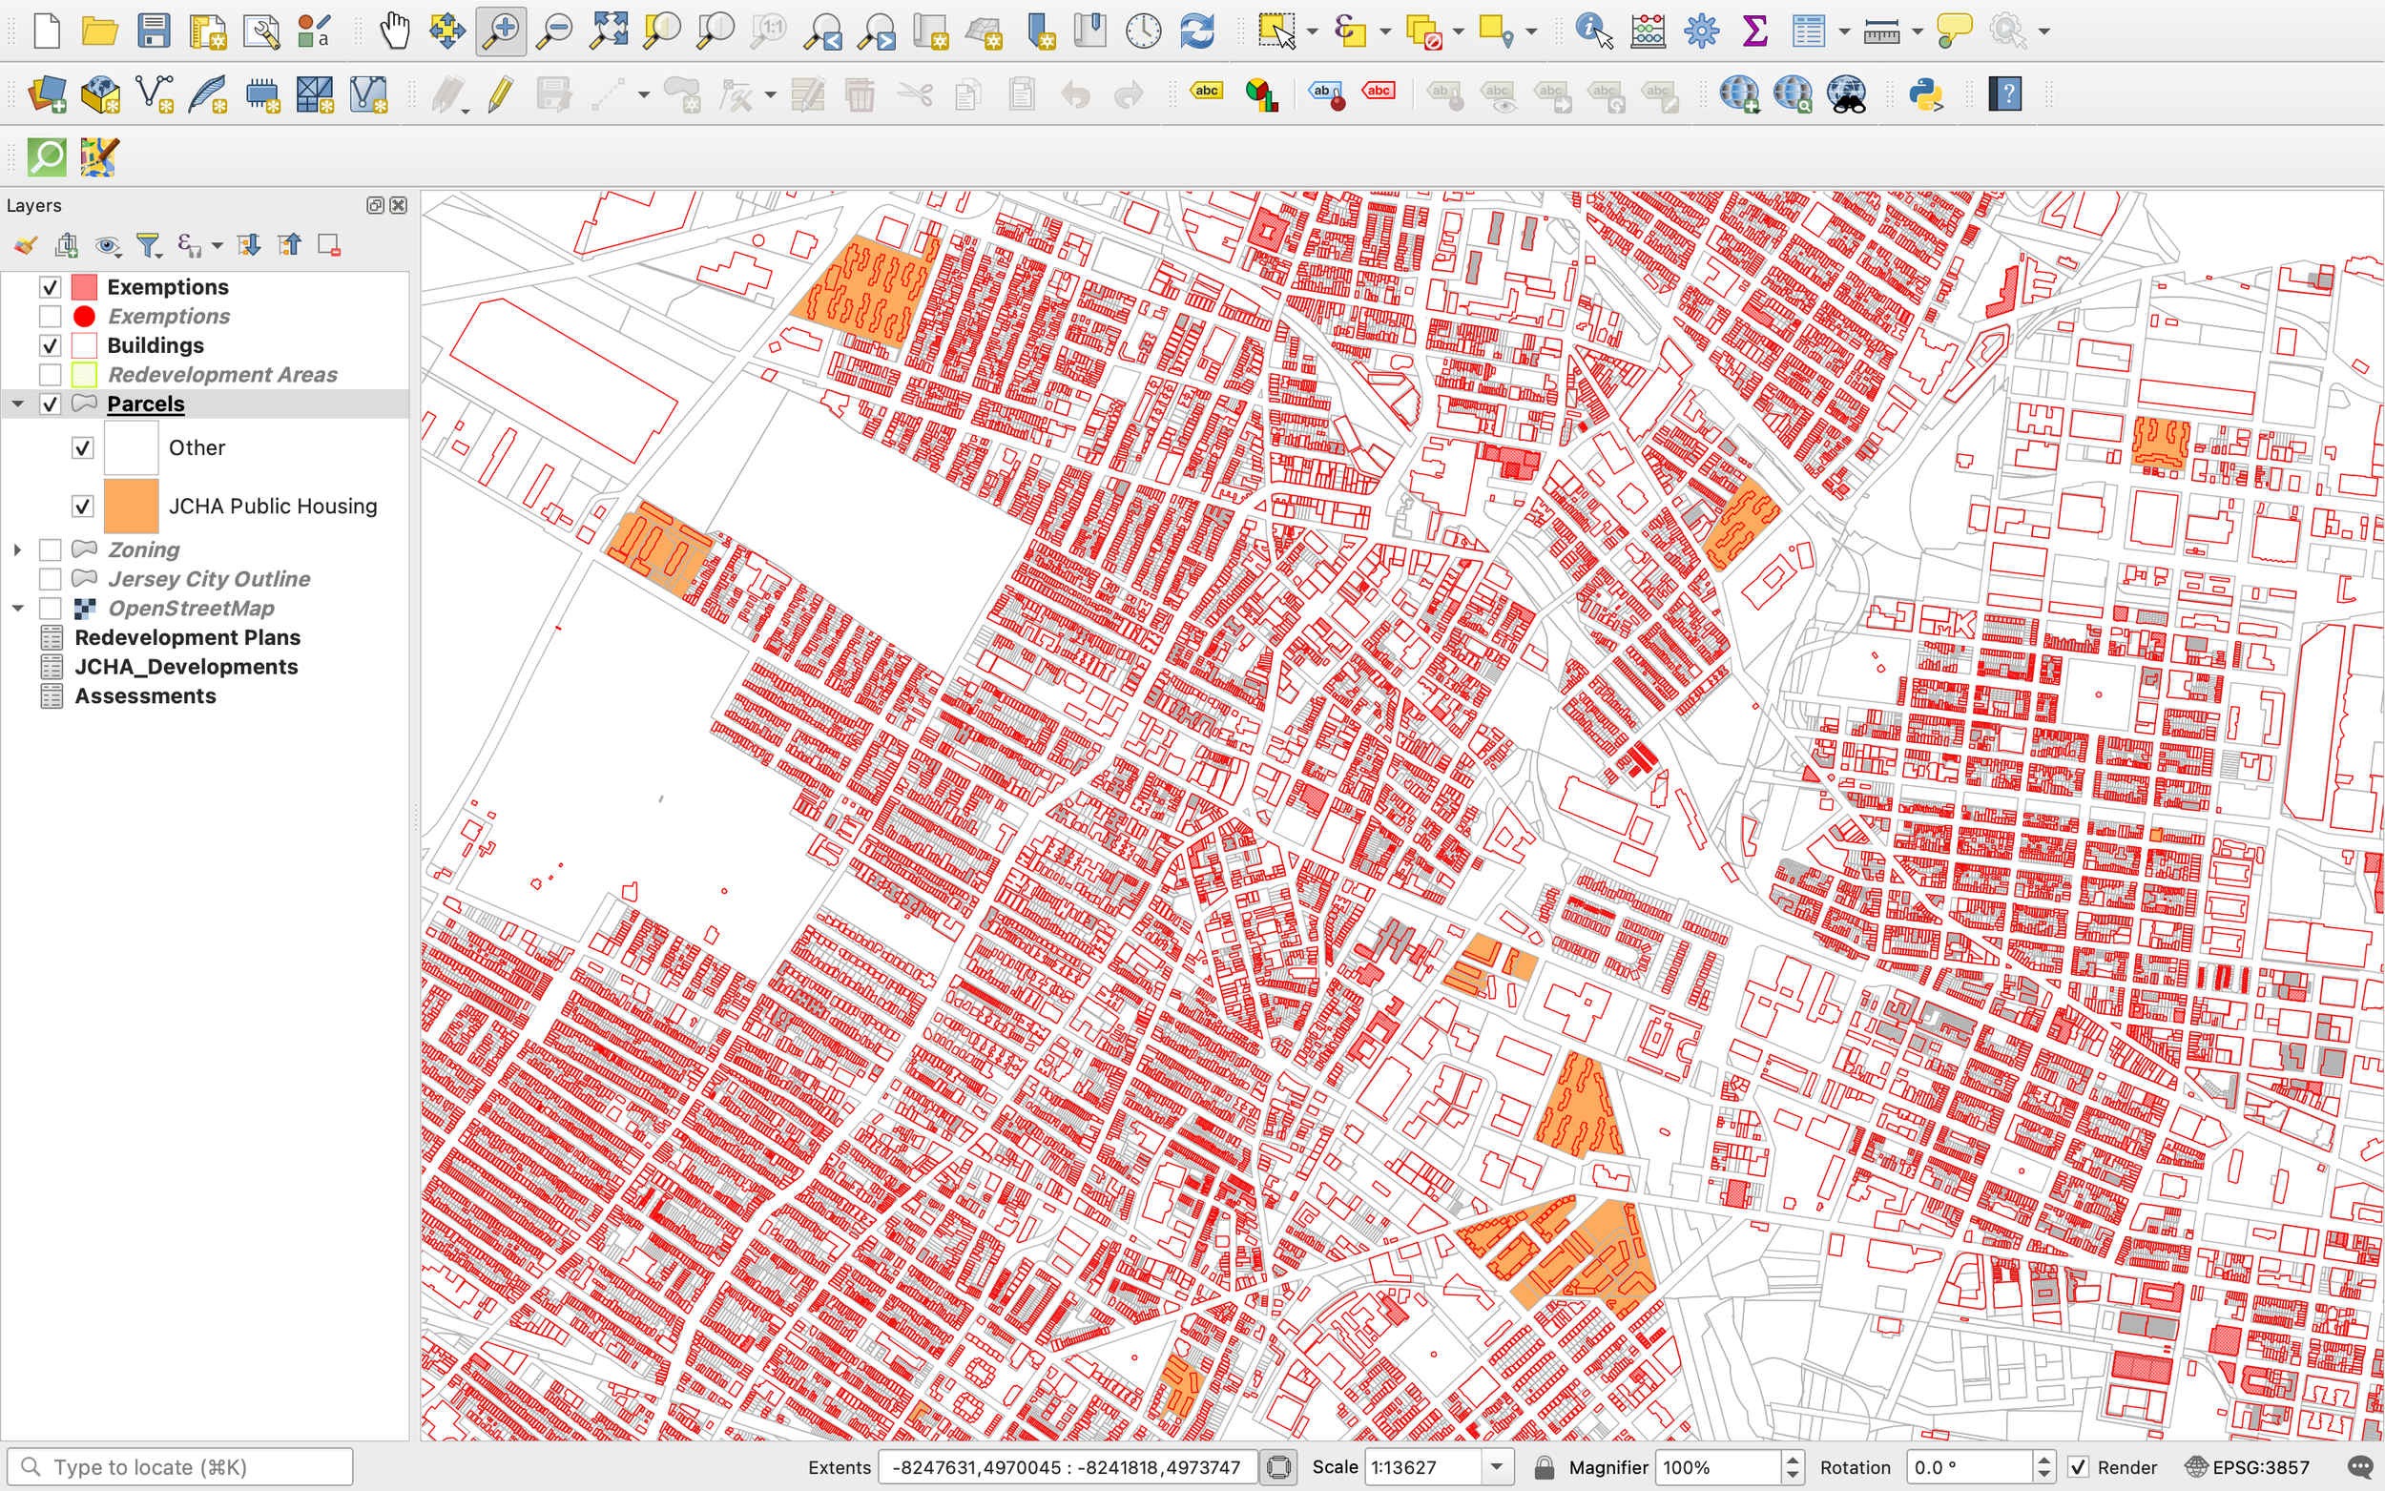Open the Python console
This screenshot has width=2385, height=1491.
pos(1924,94)
